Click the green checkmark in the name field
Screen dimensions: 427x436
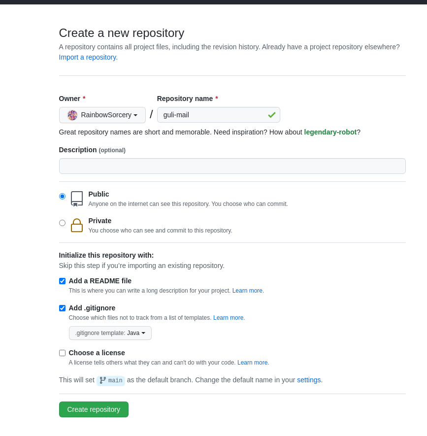tap(271, 115)
